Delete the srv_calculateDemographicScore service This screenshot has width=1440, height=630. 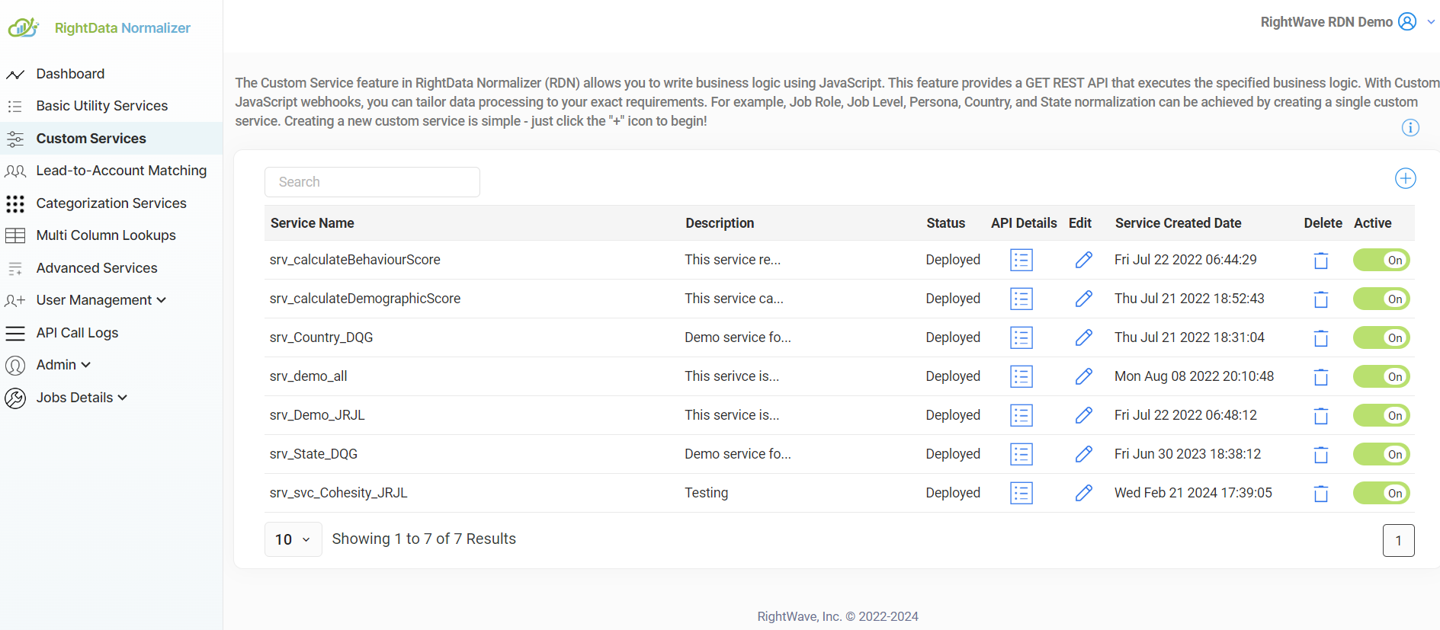click(x=1320, y=299)
